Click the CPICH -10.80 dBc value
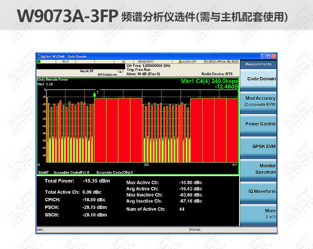 click(x=94, y=200)
